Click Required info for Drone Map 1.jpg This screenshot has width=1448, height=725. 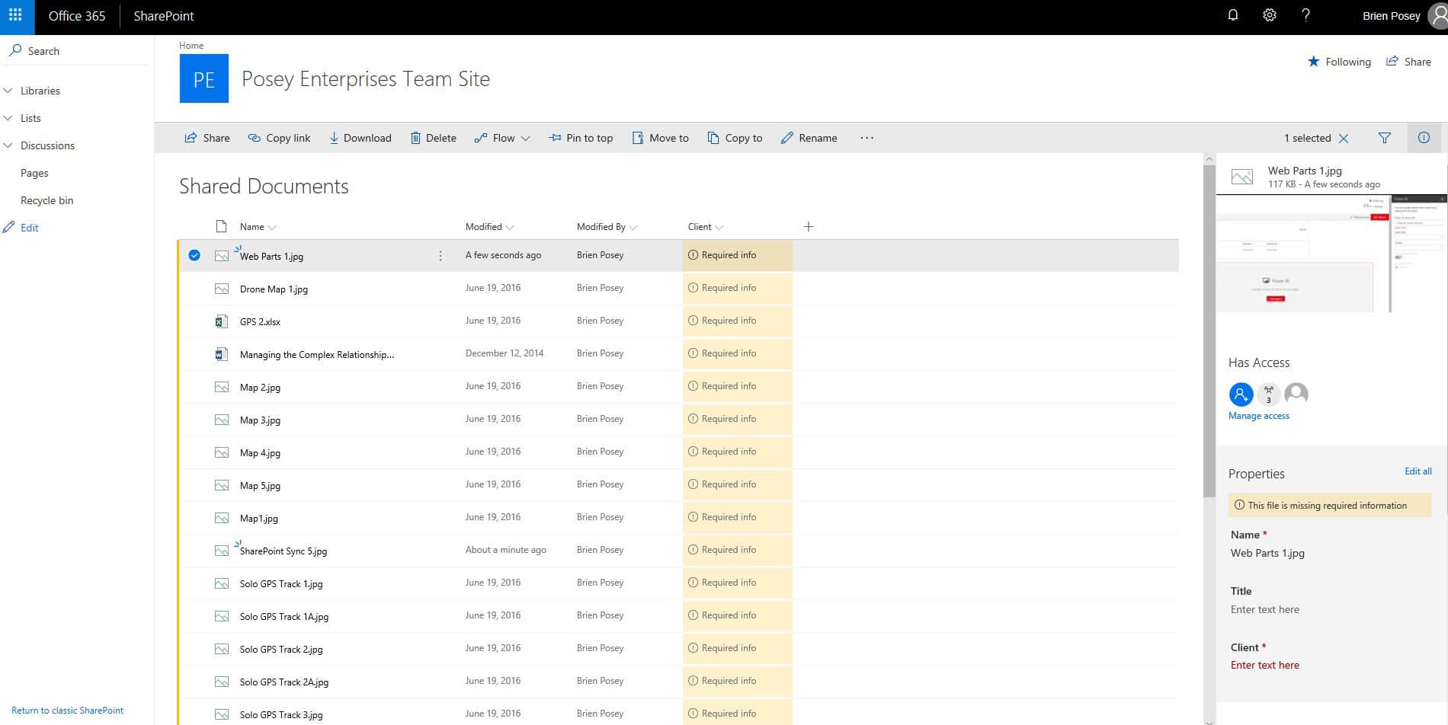[x=722, y=288]
